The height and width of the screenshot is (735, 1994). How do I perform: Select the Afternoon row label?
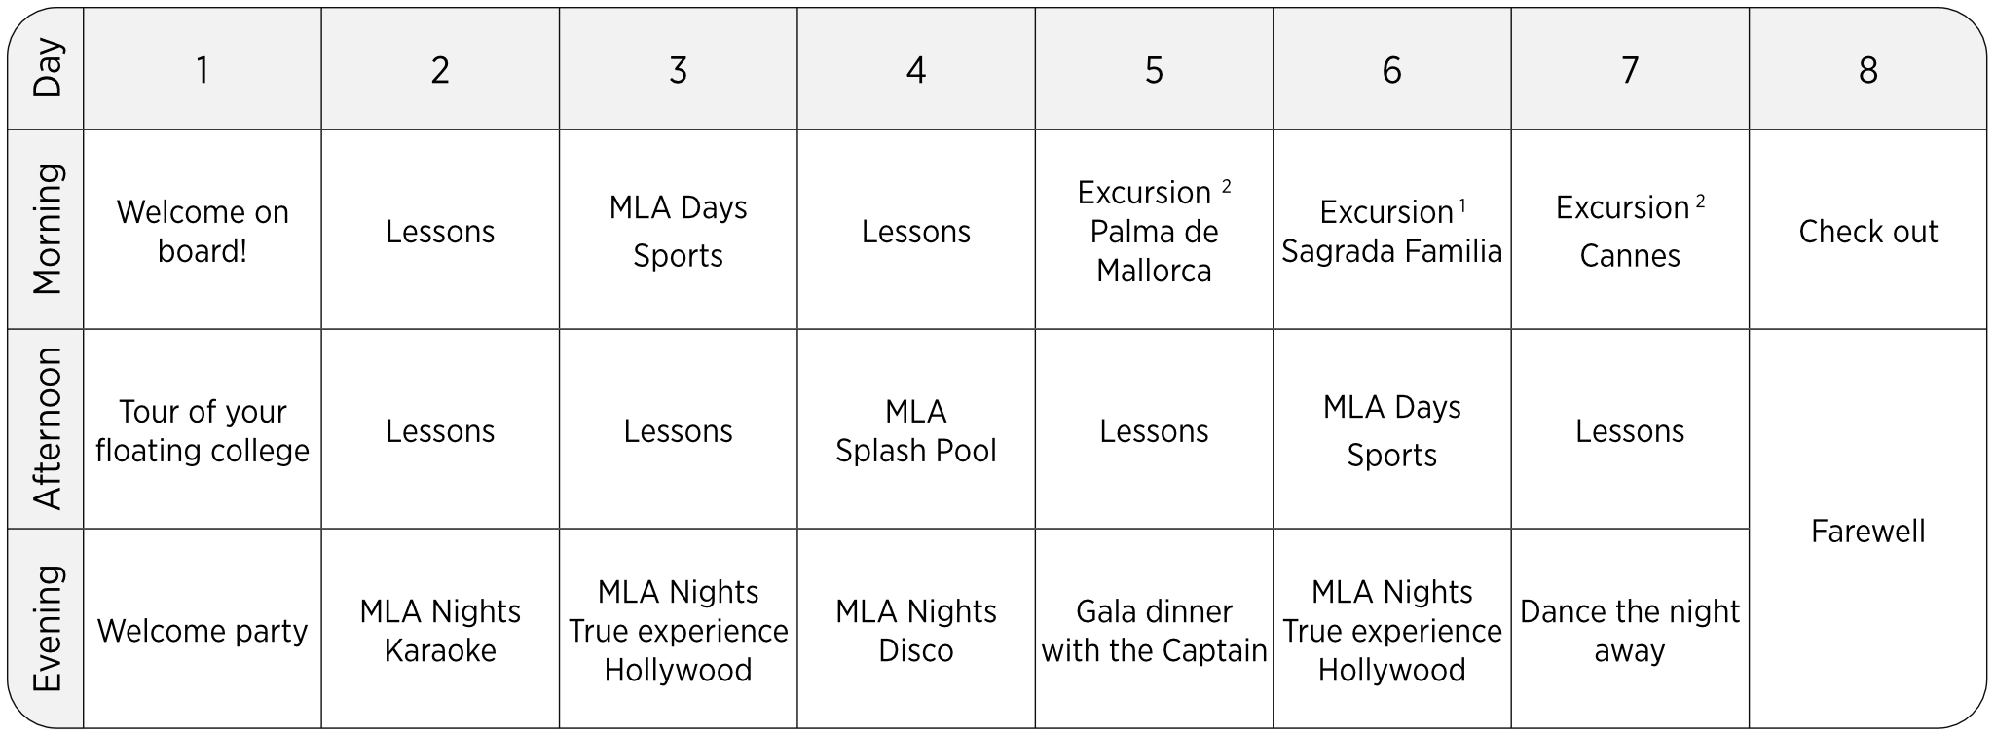point(47,428)
